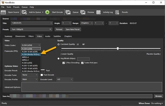This screenshot has width=165, height=106.
Task: Expand the Title dropdown
Action: click(x=32, y=23)
